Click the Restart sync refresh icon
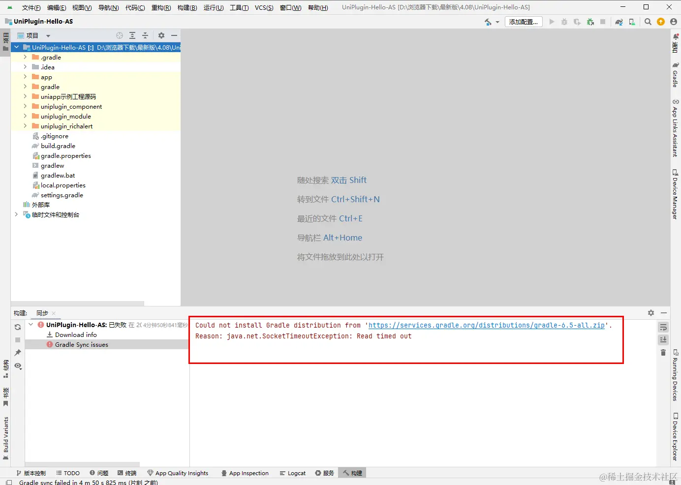Image resolution: width=681 pixels, height=485 pixels. coord(18,327)
